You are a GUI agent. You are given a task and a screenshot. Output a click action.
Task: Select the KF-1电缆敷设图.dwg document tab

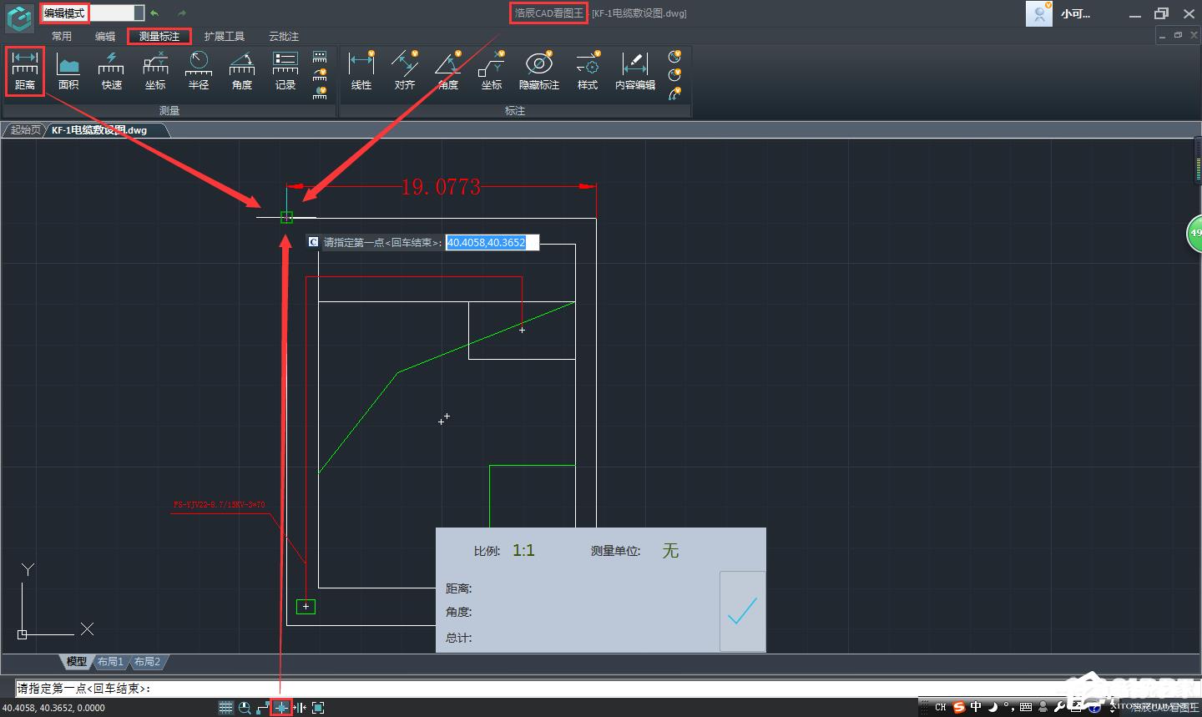point(99,130)
